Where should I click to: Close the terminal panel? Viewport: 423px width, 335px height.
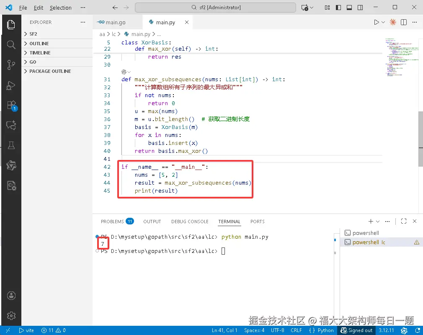415,222
